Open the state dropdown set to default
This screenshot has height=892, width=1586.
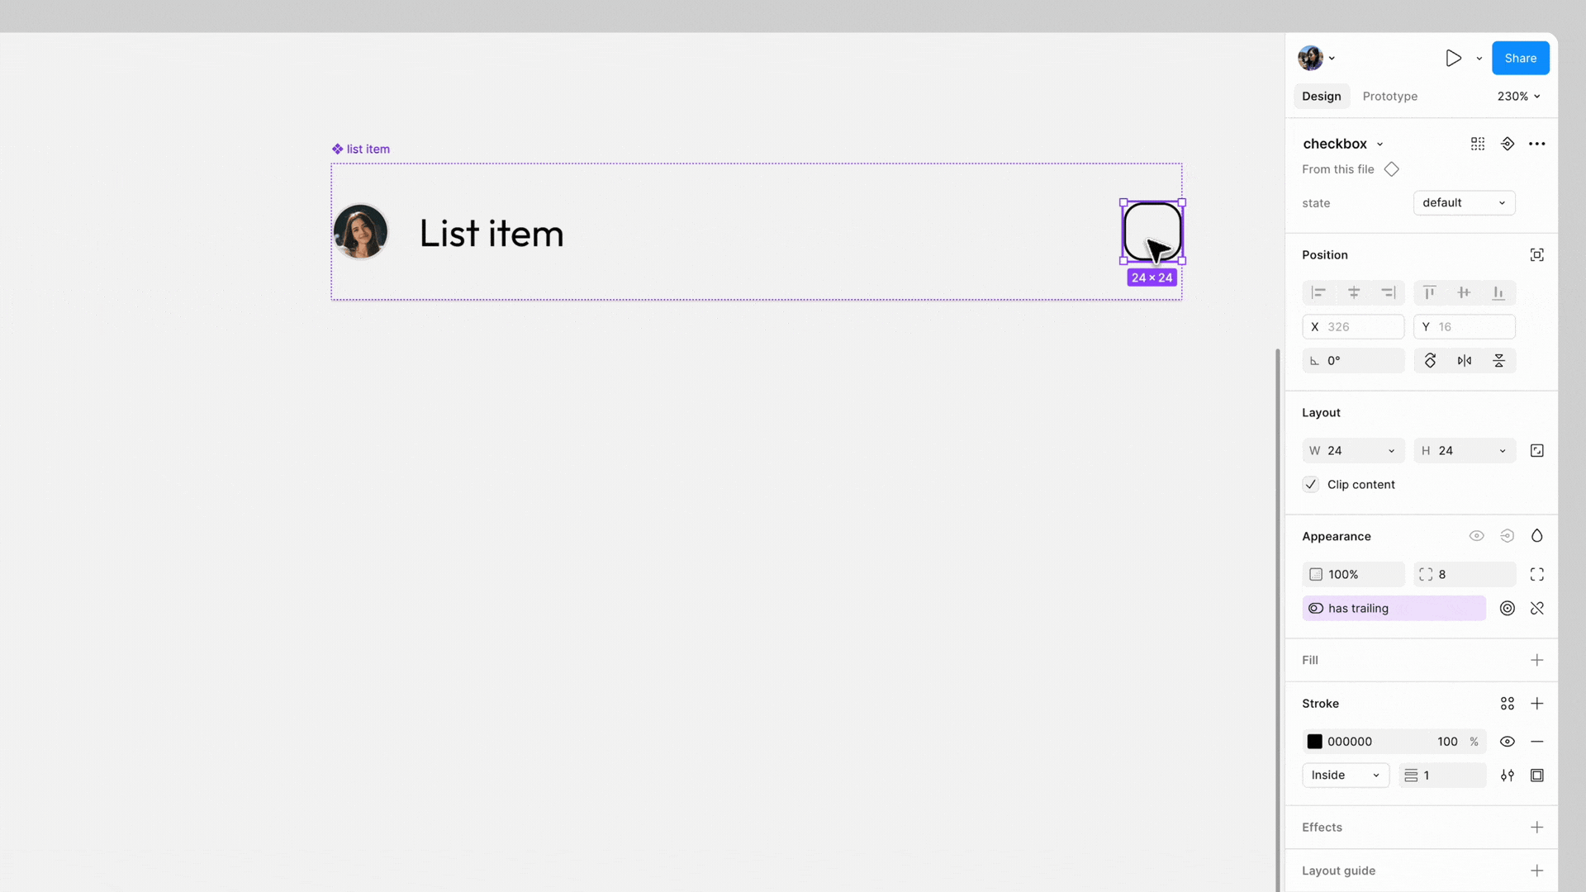1464,203
